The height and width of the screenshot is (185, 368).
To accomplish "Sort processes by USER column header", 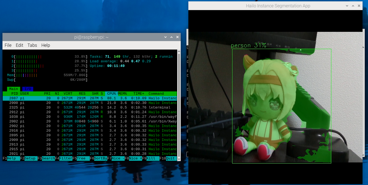I will point(25,93).
